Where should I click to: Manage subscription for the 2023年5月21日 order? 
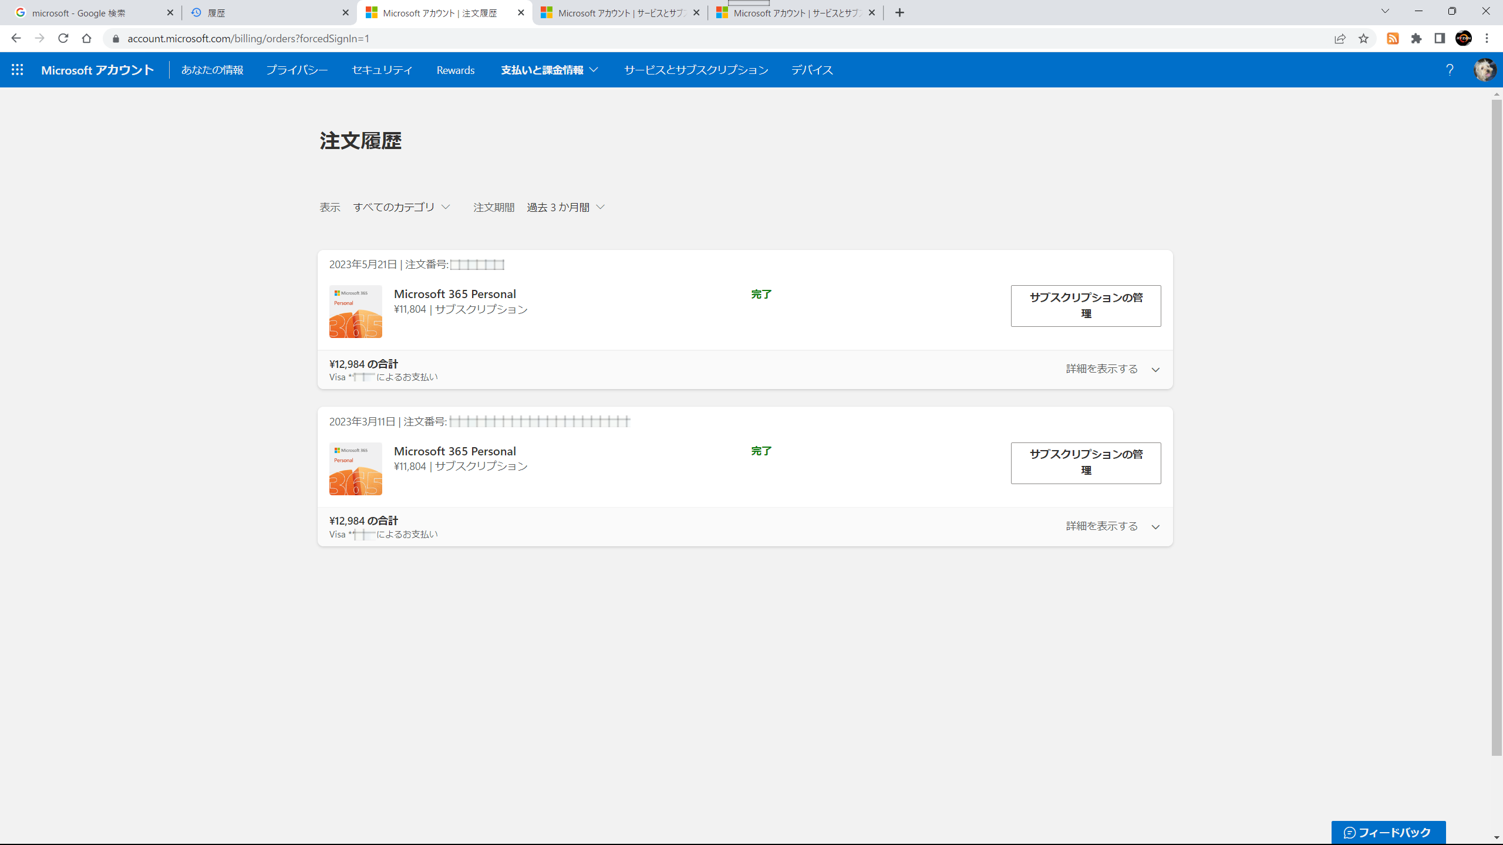[1086, 306]
